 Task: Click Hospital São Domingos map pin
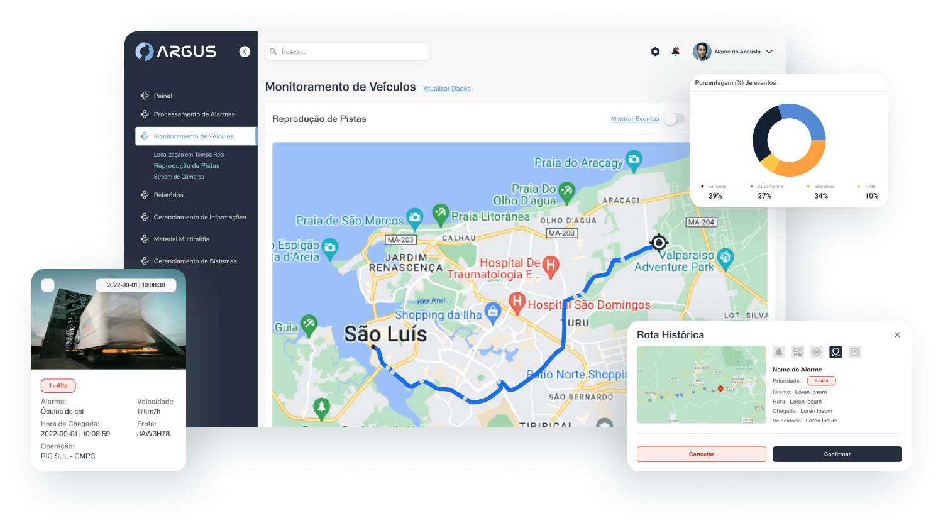(517, 303)
